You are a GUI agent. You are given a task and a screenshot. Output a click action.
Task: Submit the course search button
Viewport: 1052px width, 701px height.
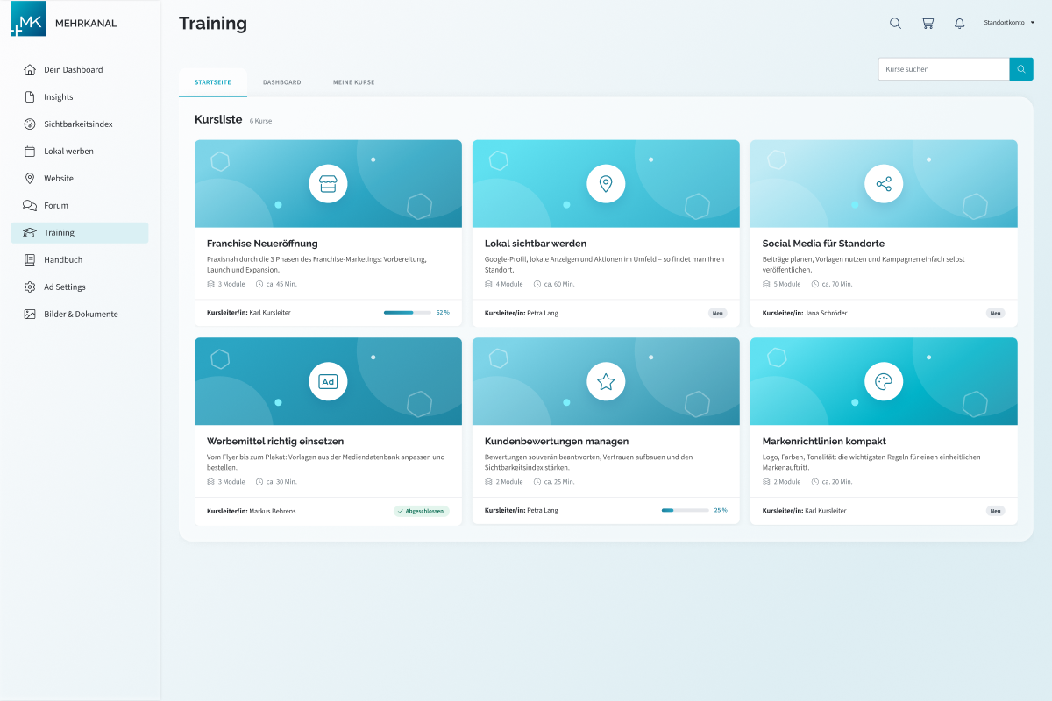pos(1021,69)
